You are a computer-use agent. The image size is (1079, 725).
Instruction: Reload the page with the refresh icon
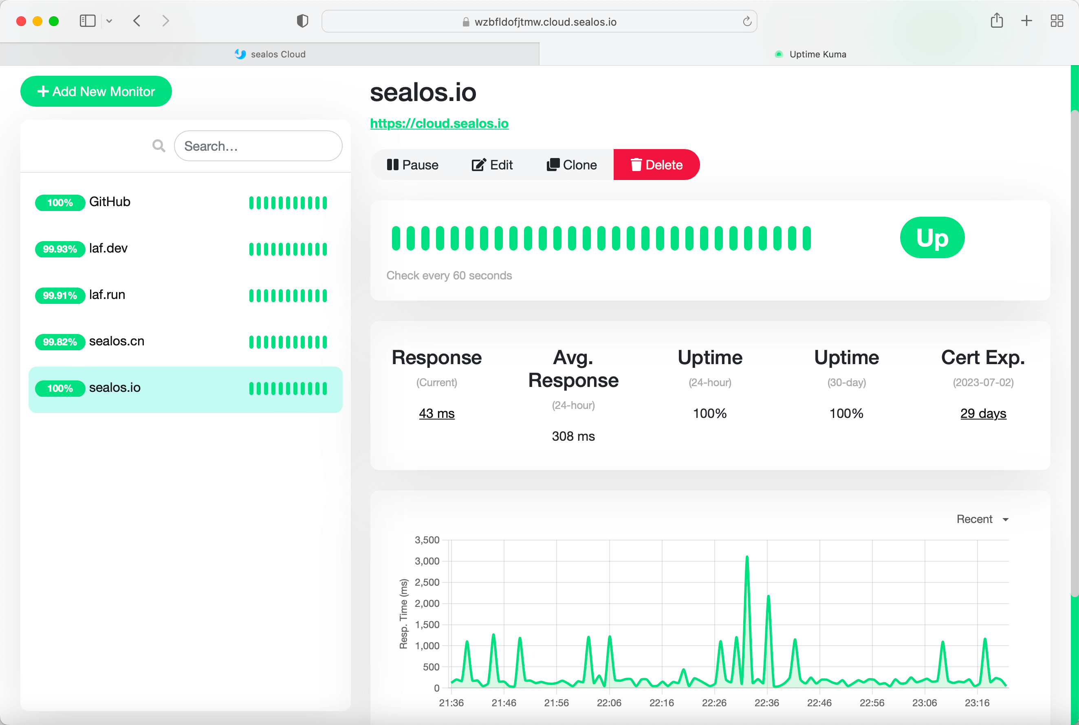tap(746, 21)
